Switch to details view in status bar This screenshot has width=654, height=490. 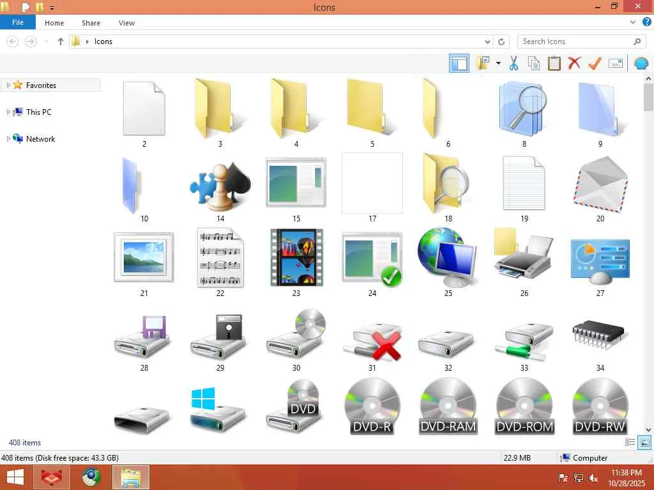point(630,443)
